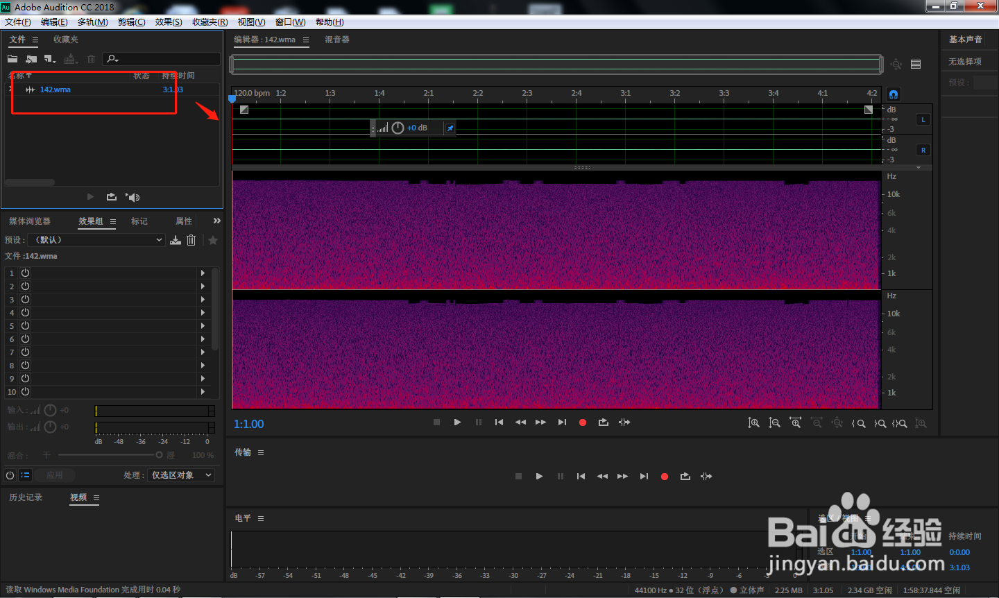Zoom in time icon under editor
Image resolution: width=999 pixels, height=598 pixels.
coord(795,422)
